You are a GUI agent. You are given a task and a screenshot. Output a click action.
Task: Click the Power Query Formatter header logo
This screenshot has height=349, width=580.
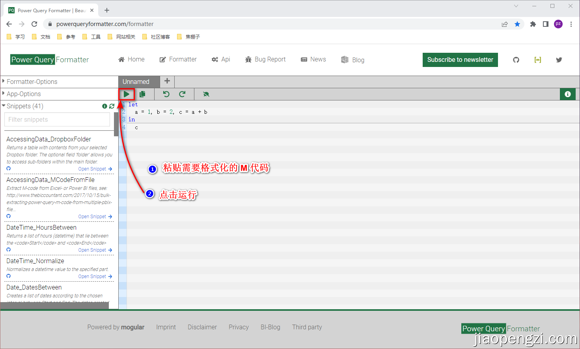point(50,59)
